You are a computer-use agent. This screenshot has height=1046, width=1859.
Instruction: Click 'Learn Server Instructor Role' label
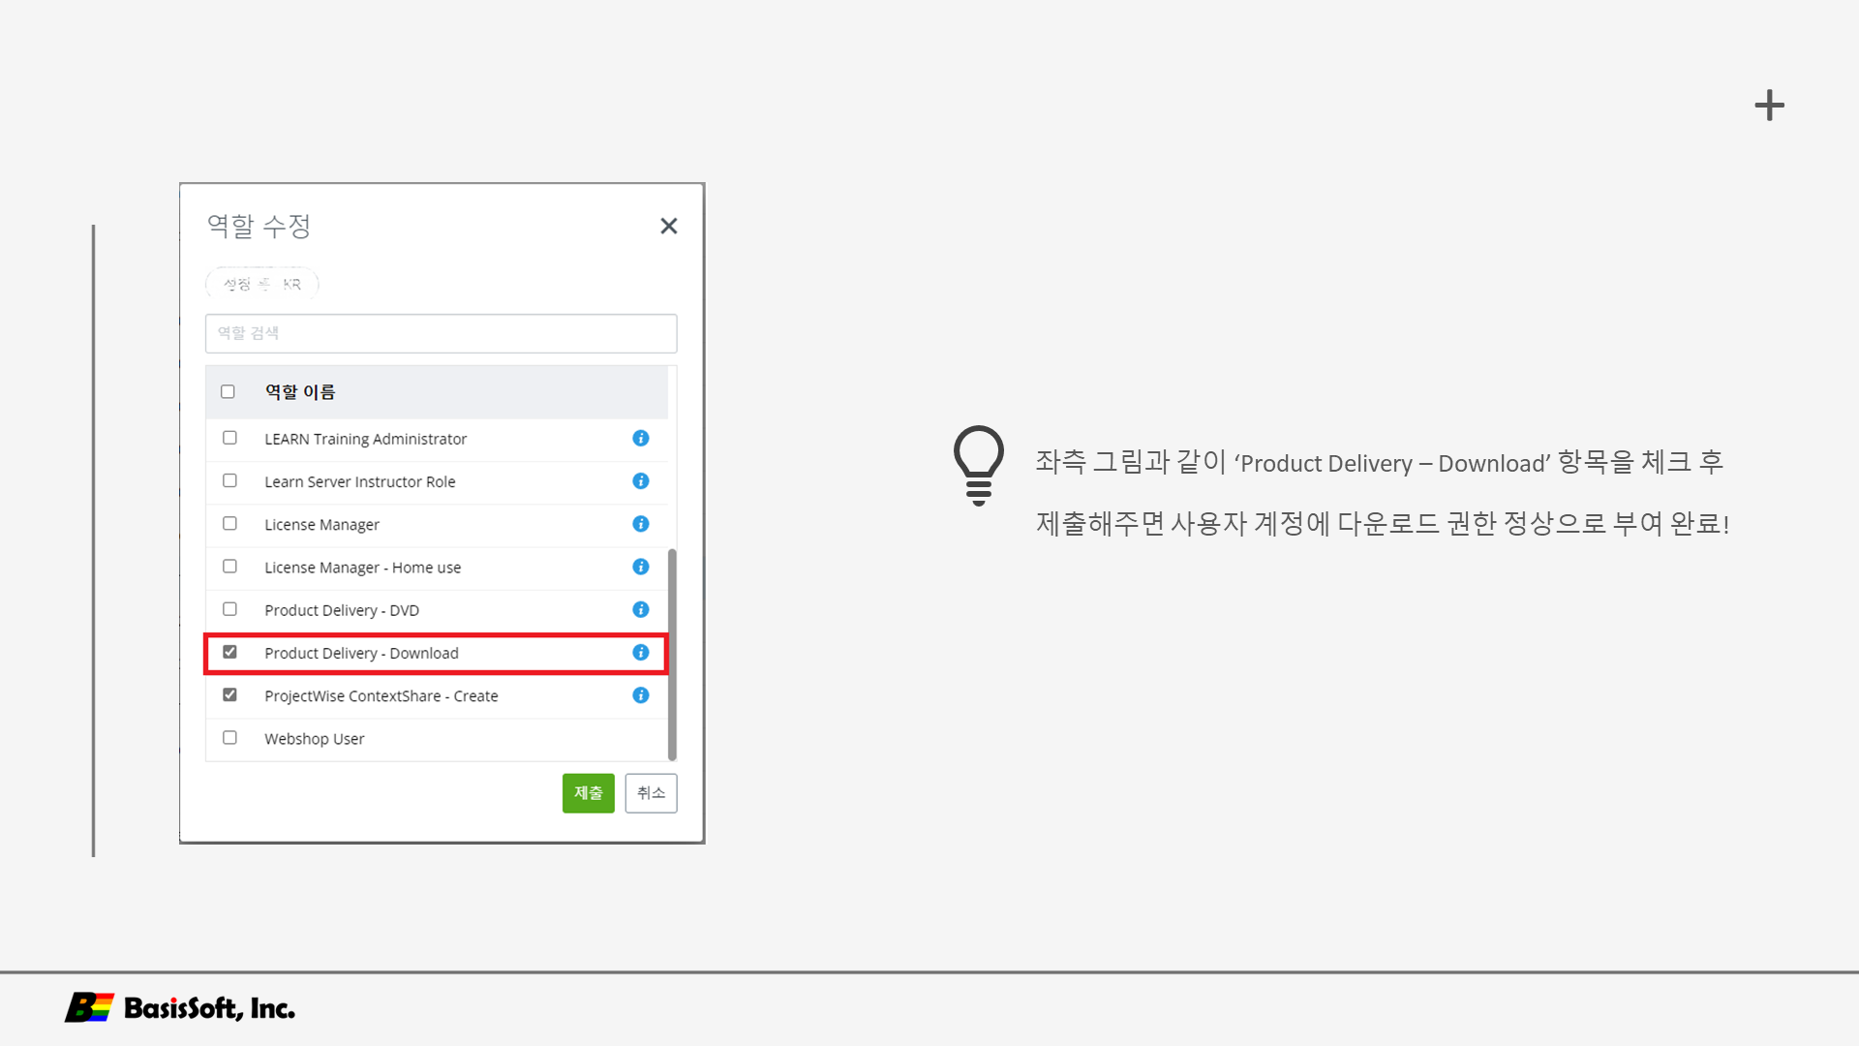coord(359,482)
